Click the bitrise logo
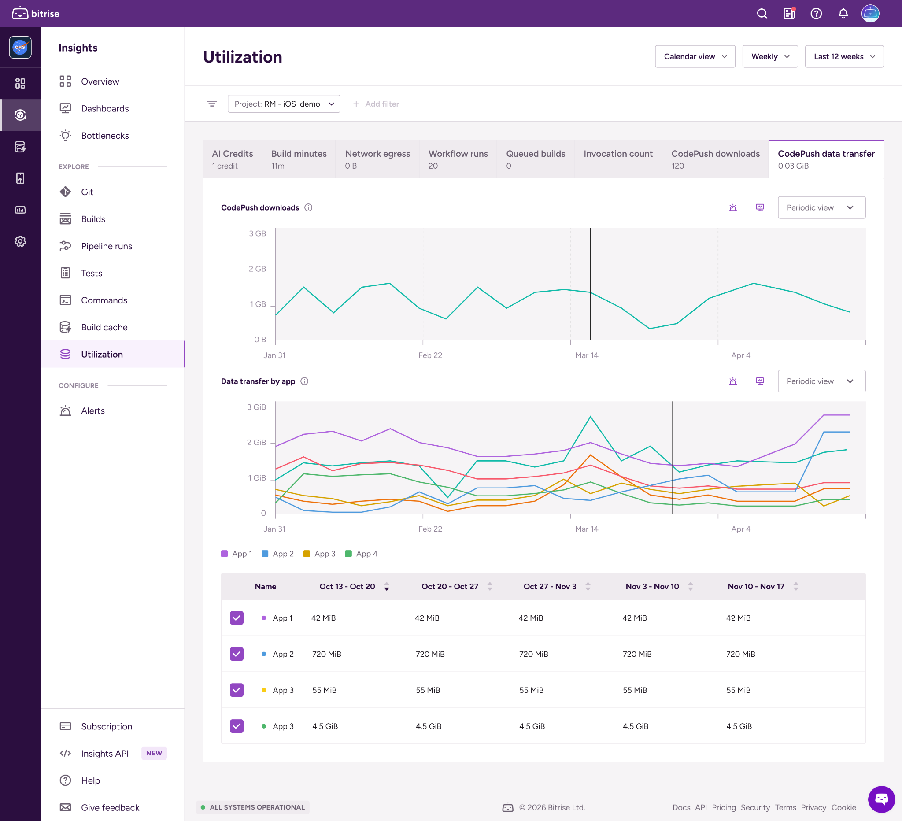902x821 pixels. coord(36,13)
